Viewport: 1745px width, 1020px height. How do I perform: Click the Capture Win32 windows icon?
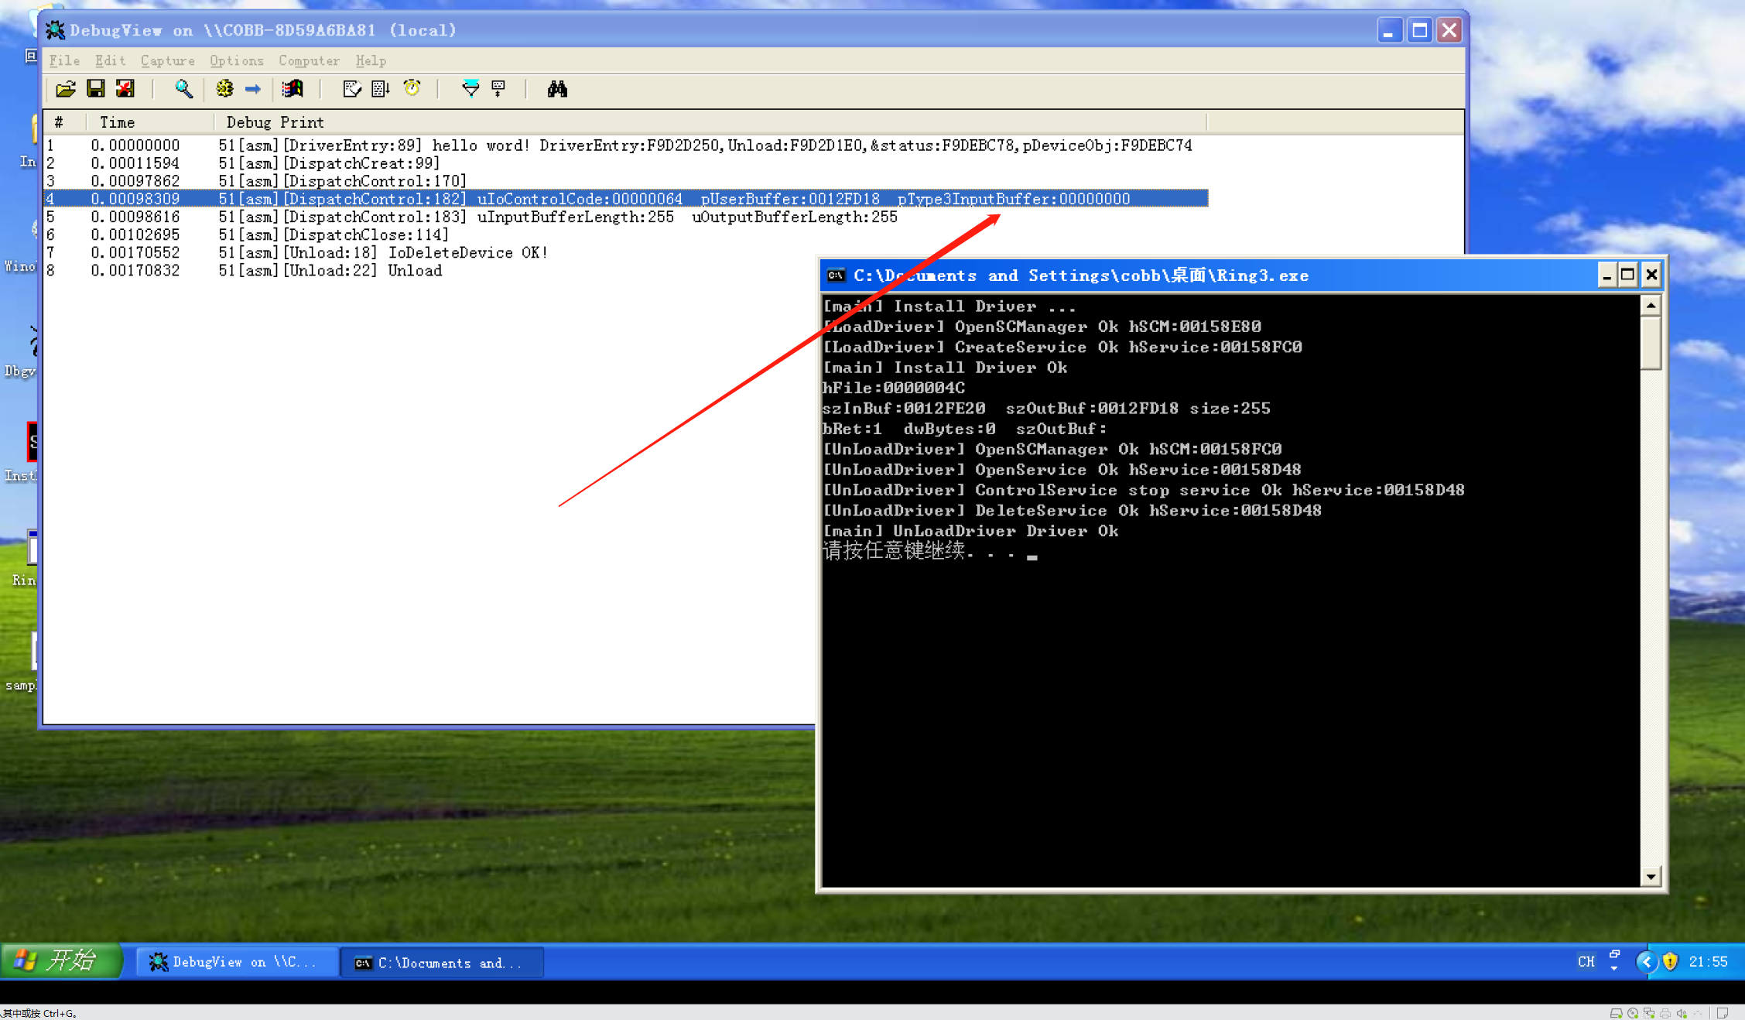[293, 89]
